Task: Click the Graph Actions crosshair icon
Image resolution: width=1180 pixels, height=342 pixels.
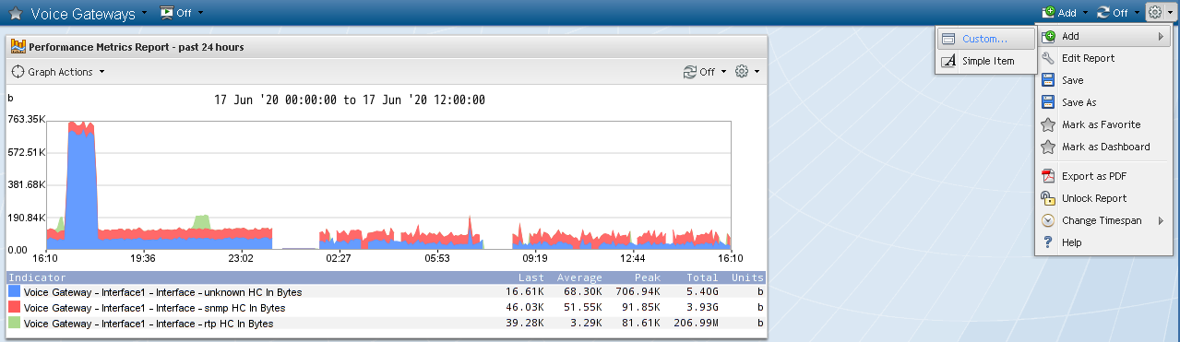Action: 18,72
